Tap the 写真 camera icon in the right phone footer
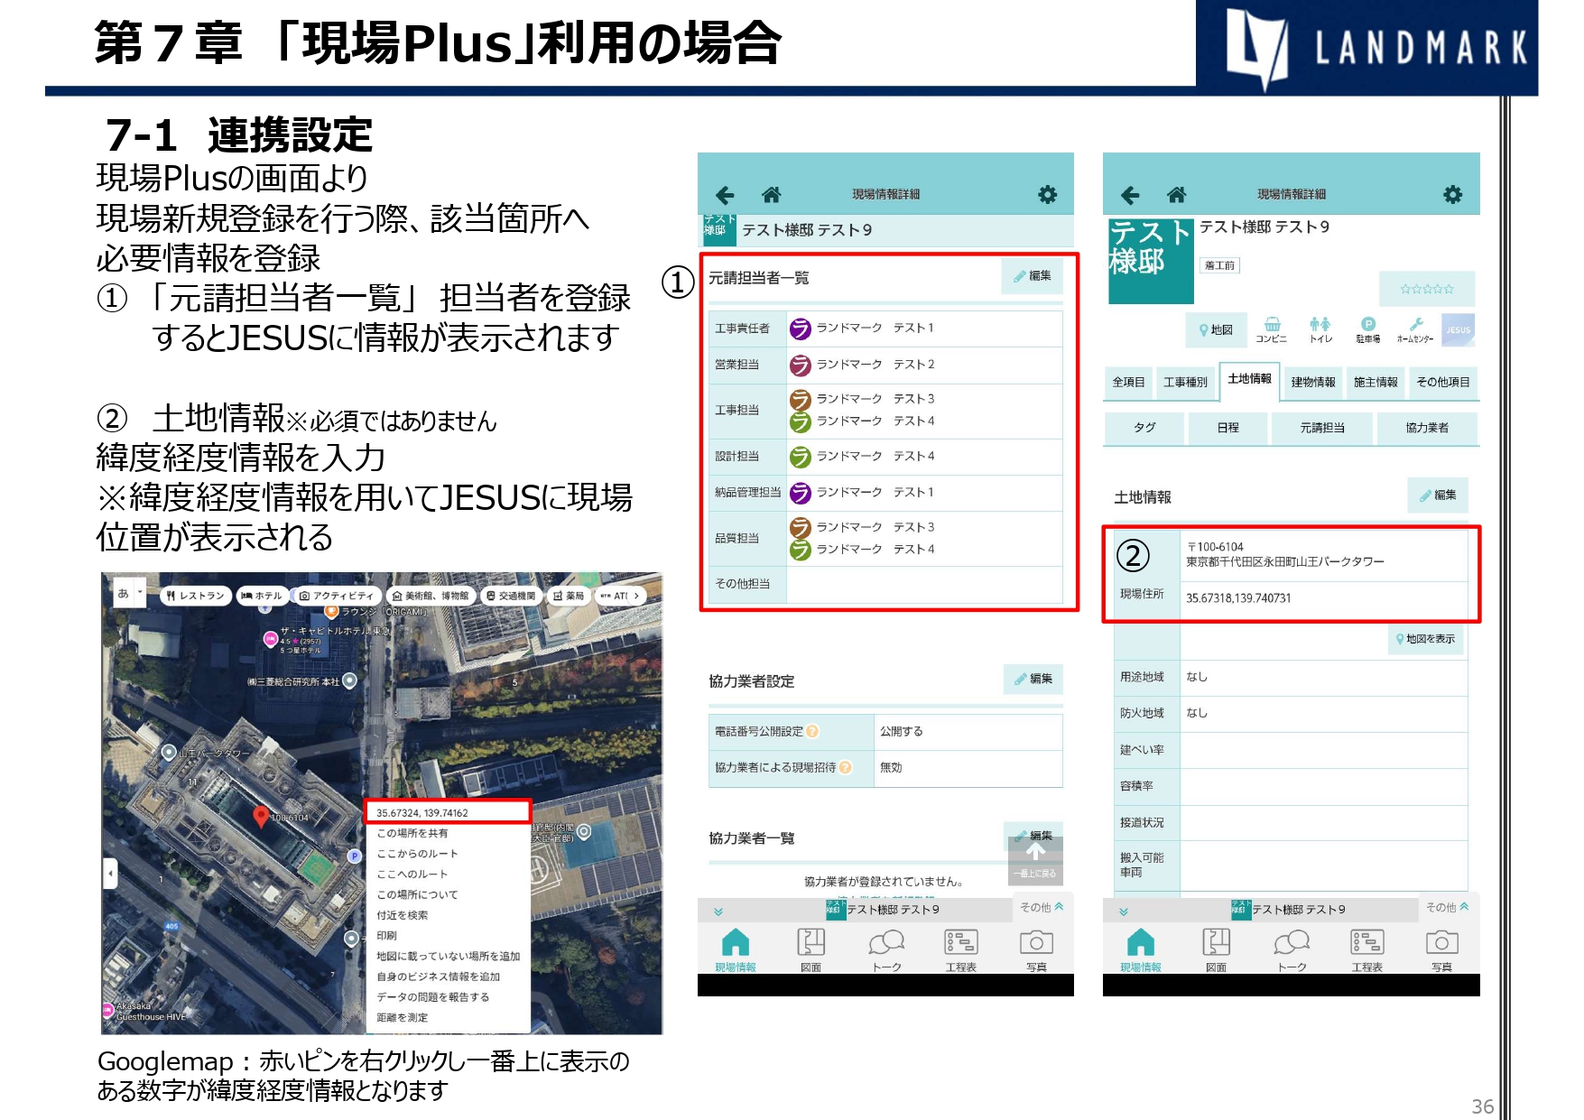The image size is (1584, 1120). pos(1441,949)
